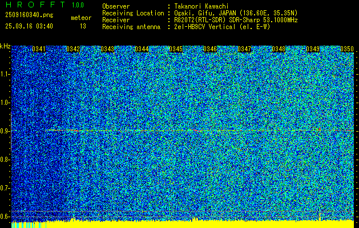
Task: Click the 0.9 kHz axis tick label
Action: pyautogui.click(x=4, y=131)
